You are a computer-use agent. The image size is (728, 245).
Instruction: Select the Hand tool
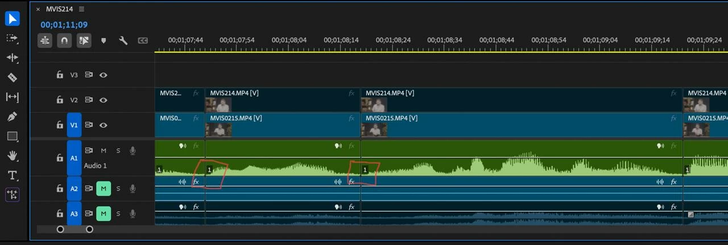[12, 156]
